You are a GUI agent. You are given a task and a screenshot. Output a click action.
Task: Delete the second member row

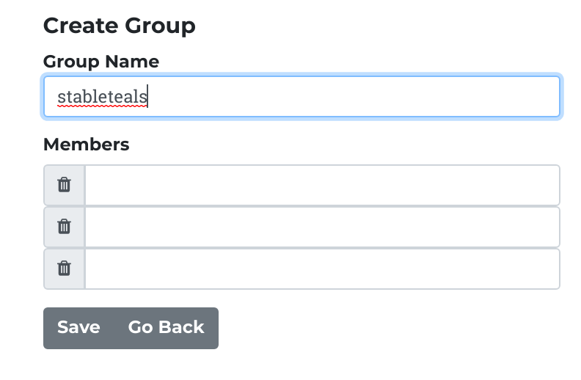[x=65, y=227]
